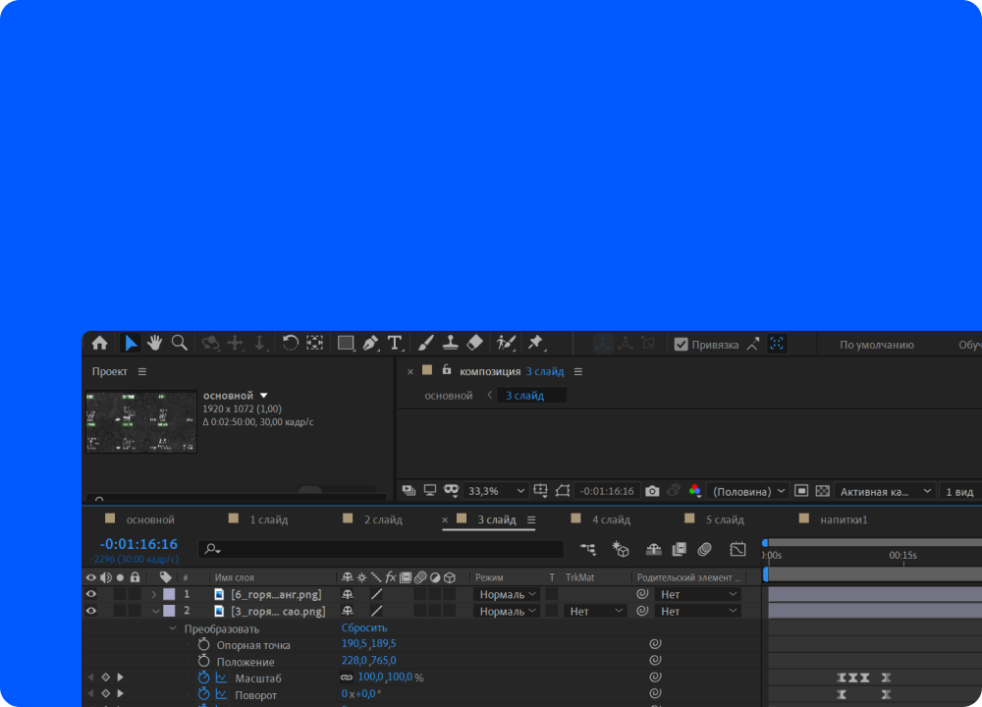Select the Rectangle shape tool
Viewport: 982px width, 707px height.
[345, 343]
